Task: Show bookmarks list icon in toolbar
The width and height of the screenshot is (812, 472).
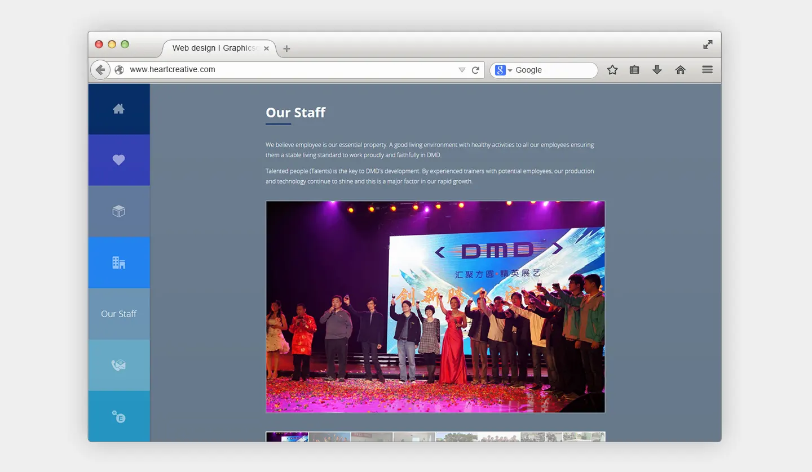Action: (x=634, y=70)
